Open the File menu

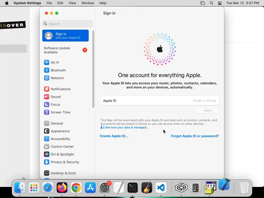tap(49, 3)
